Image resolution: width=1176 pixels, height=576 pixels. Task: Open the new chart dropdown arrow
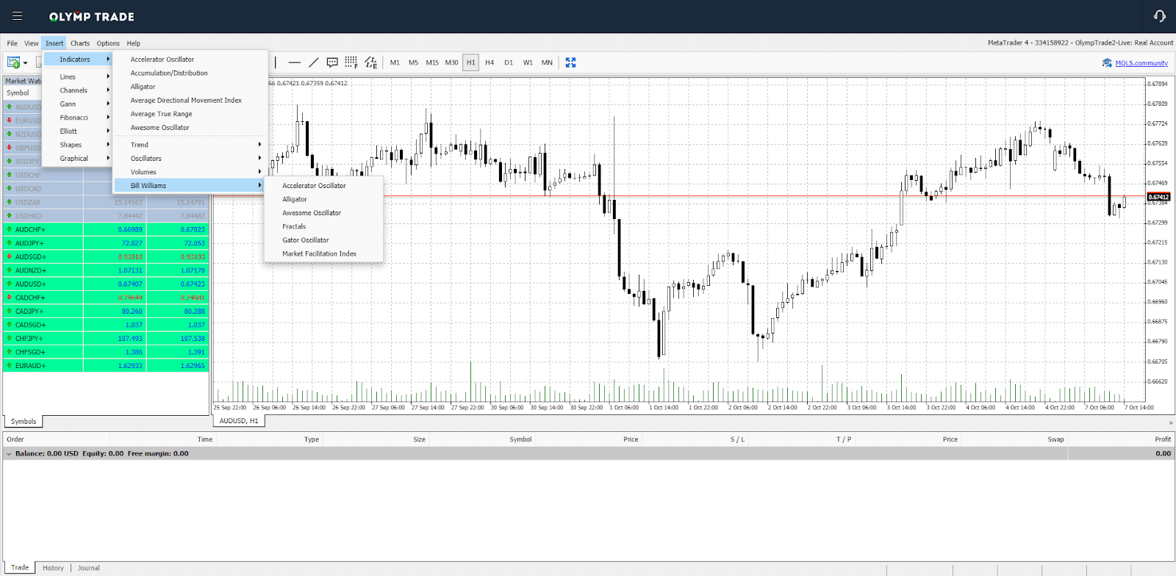click(x=25, y=63)
